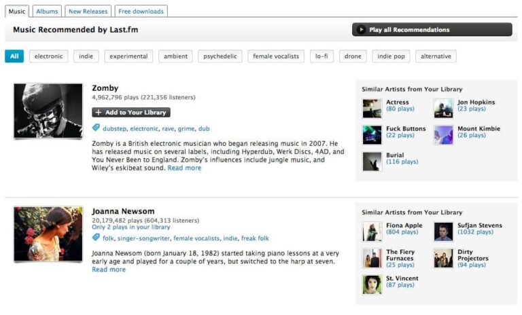Filter recommendations by the drone tag
The image size is (522, 315).
pos(353,56)
